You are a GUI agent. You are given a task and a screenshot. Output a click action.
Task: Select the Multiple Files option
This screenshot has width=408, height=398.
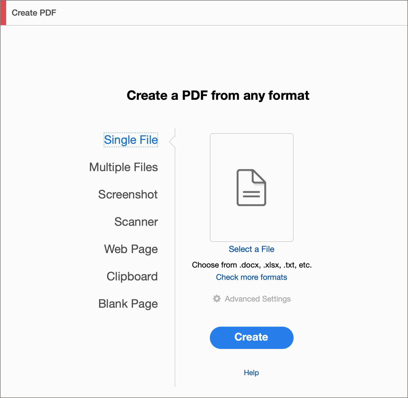pos(123,167)
